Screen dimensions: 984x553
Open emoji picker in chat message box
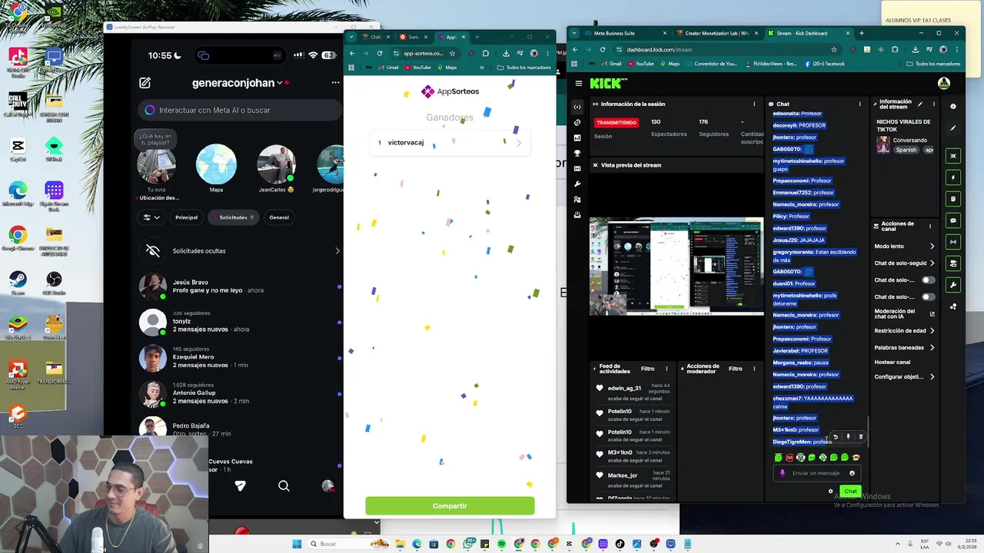pyautogui.click(x=852, y=473)
